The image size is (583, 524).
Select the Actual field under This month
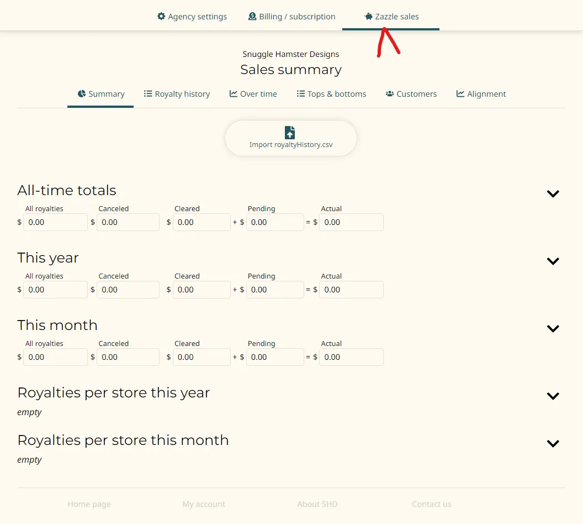point(351,357)
